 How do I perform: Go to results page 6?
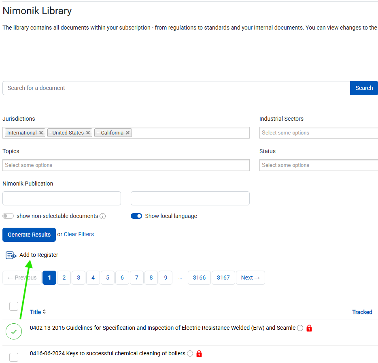122,278
